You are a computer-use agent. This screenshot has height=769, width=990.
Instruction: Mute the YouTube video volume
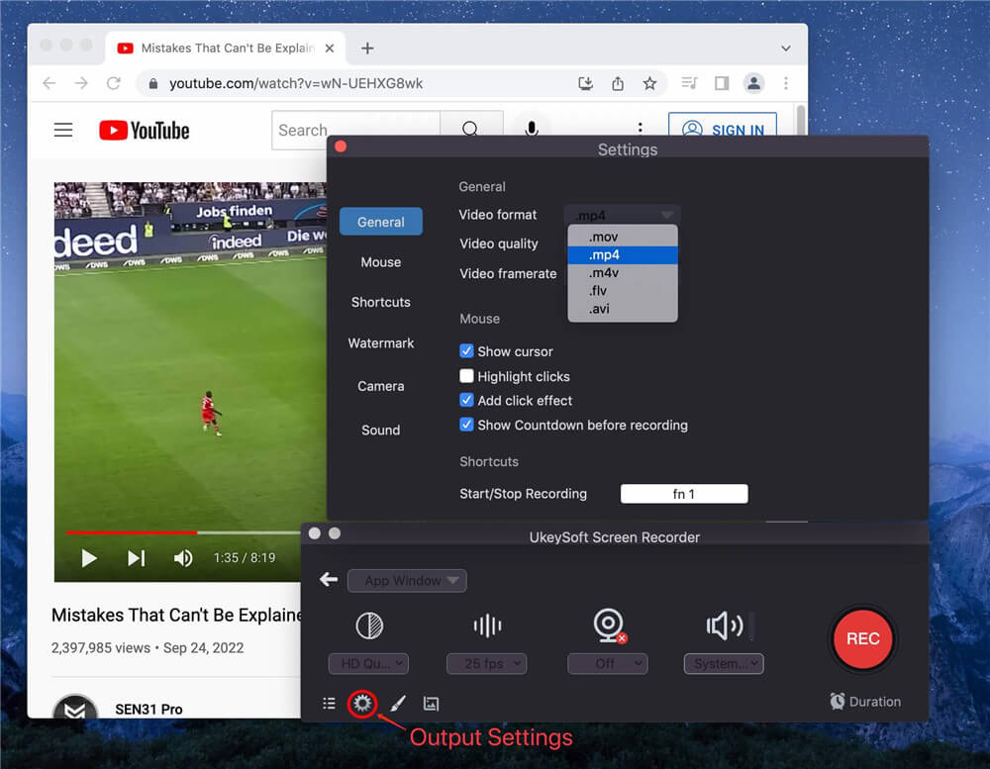pos(183,558)
